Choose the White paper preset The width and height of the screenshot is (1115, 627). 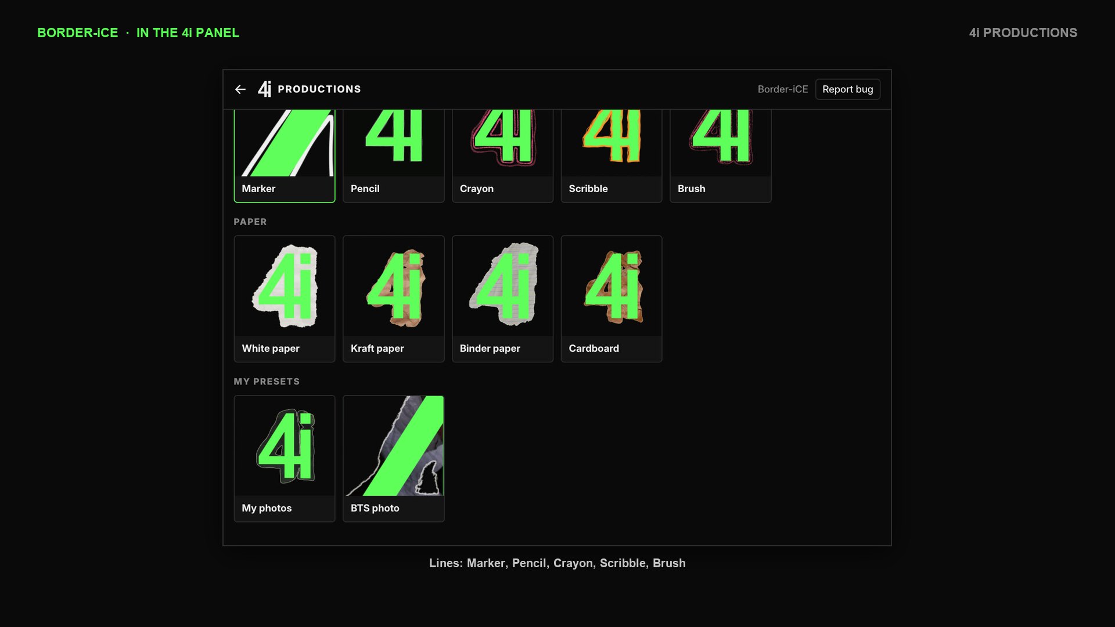click(x=285, y=299)
